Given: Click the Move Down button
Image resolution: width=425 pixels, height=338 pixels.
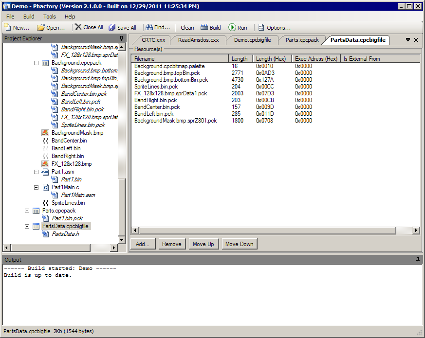Looking at the screenshot, I should pos(240,244).
